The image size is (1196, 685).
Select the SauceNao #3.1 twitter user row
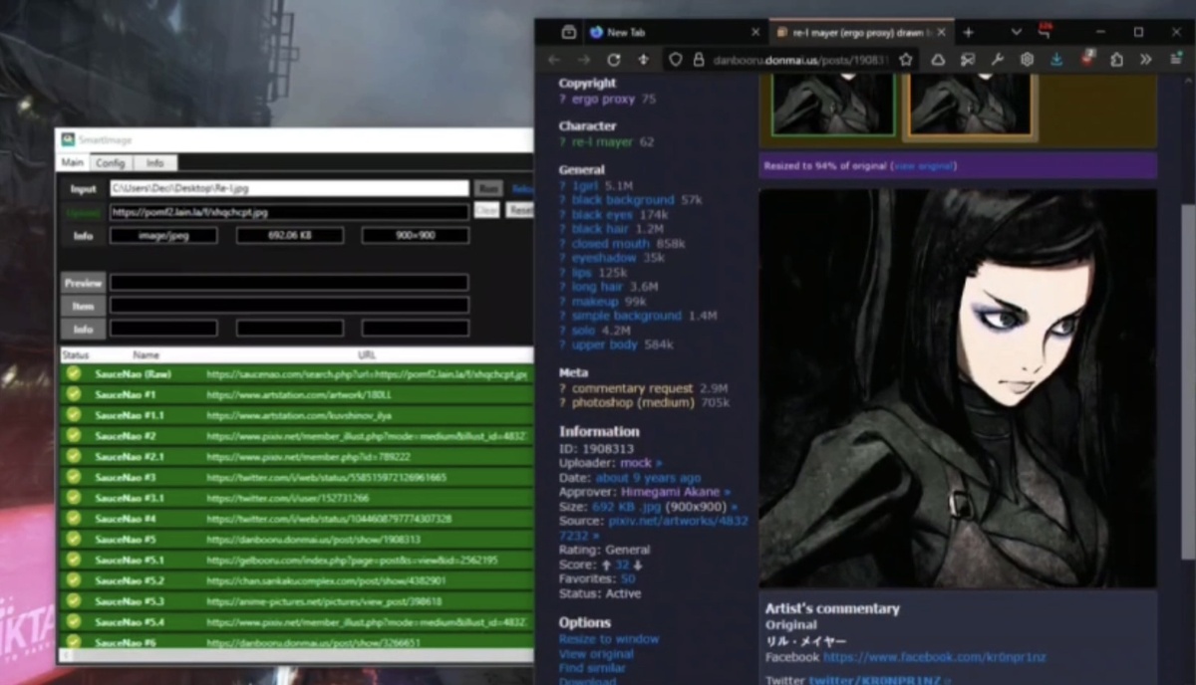[296, 498]
